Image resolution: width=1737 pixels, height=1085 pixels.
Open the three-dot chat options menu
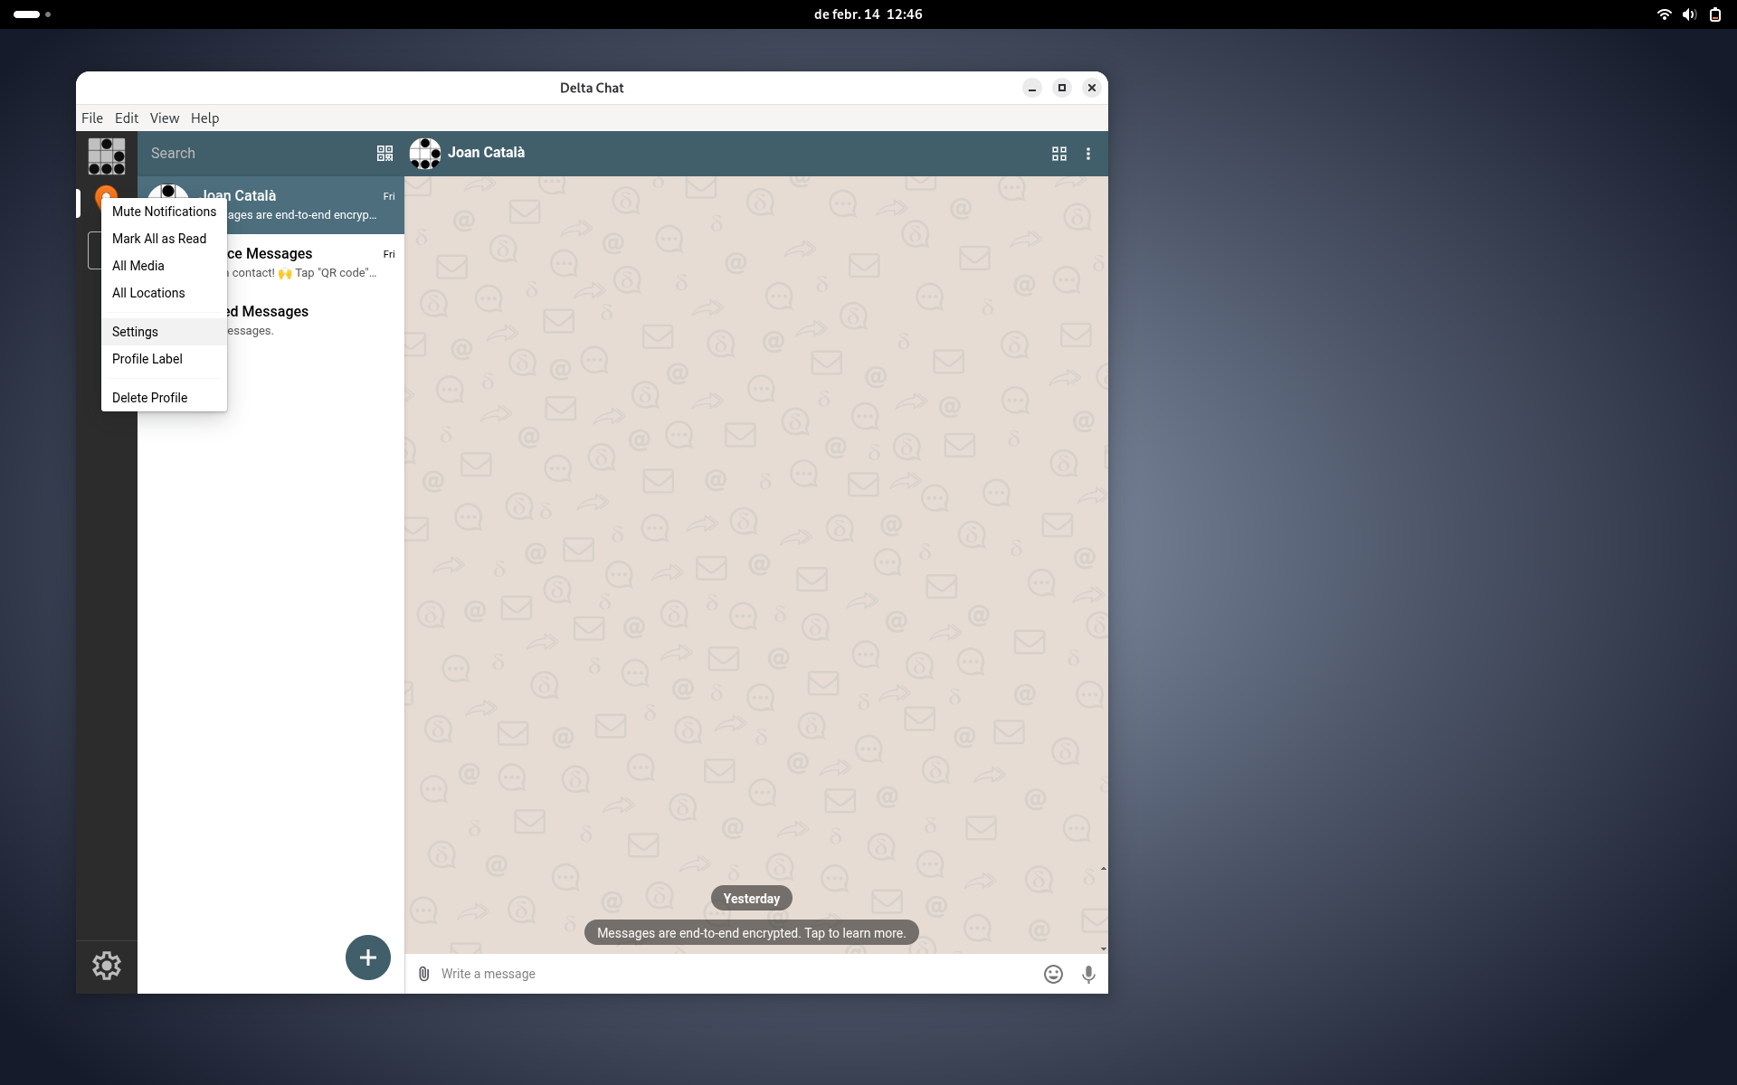(x=1088, y=154)
